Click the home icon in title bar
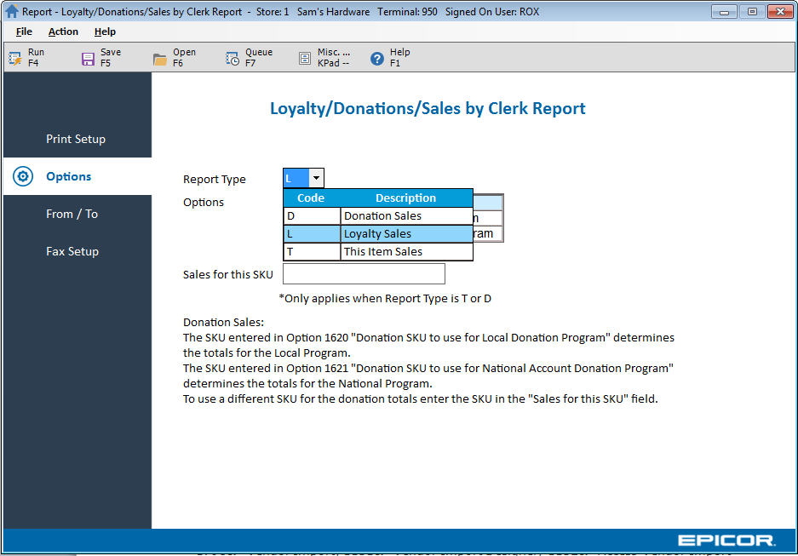Image resolution: width=798 pixels, height=556 pixels. 12,12
